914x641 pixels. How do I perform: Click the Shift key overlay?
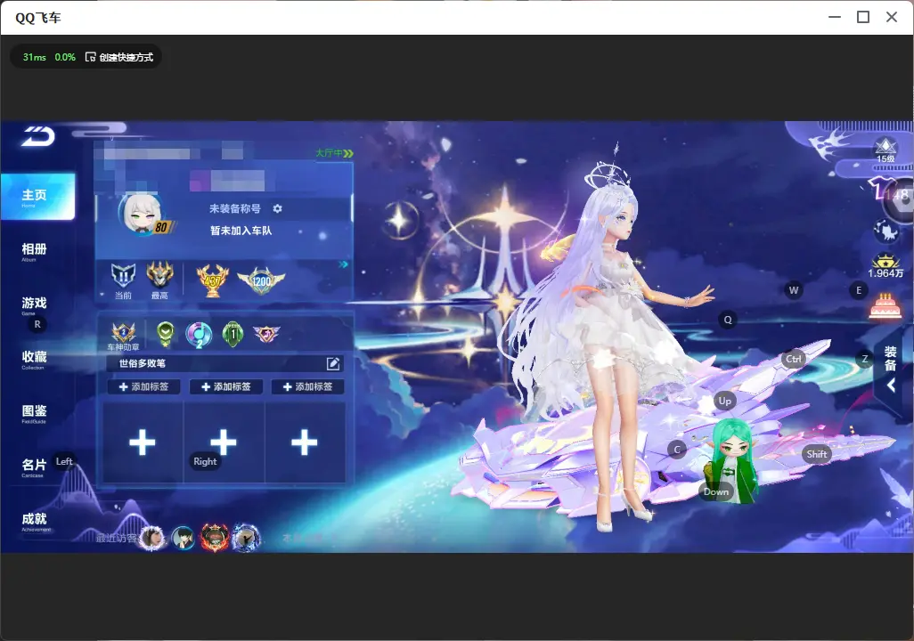[x=817, y=454]
